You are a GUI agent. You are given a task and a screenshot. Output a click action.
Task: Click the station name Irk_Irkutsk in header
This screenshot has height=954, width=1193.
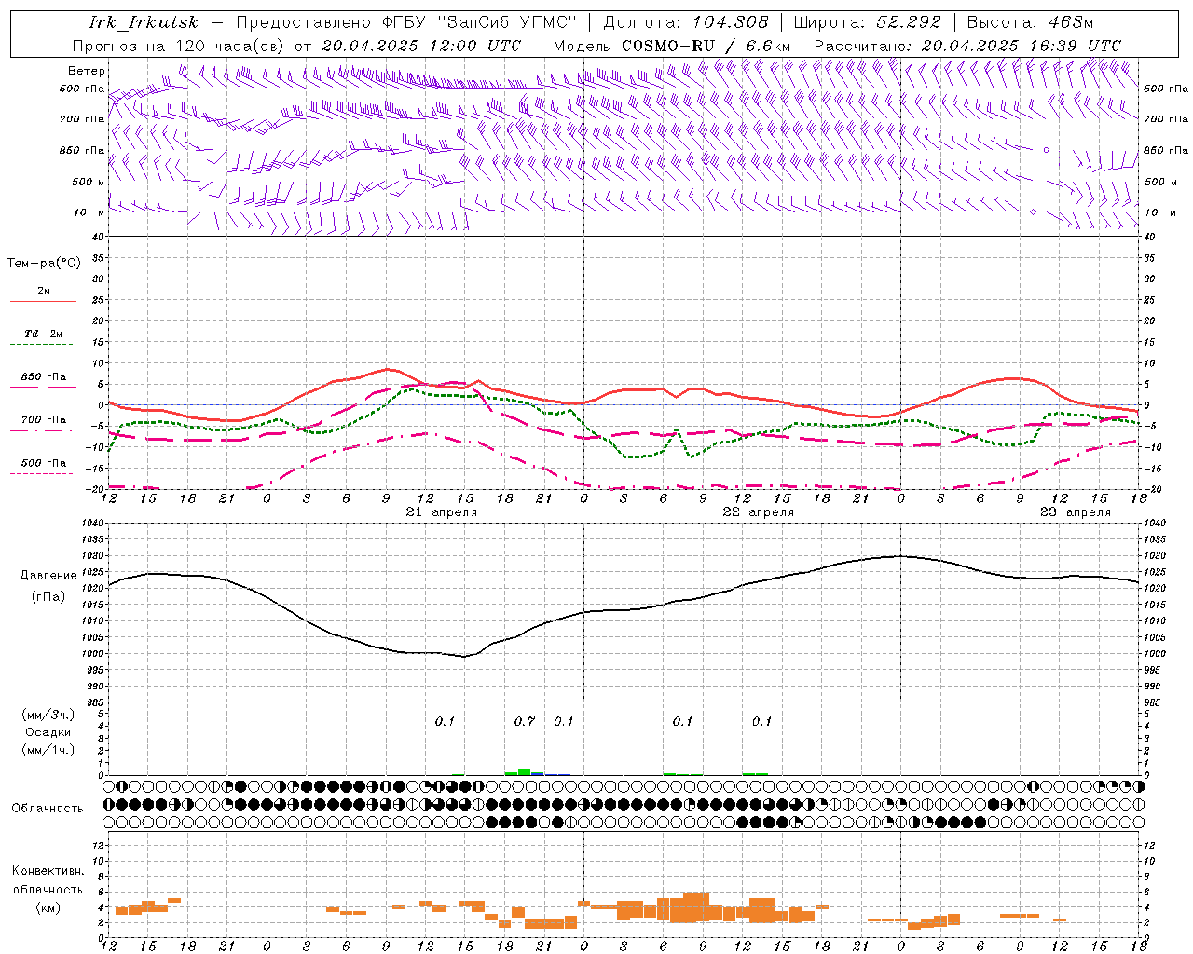[x=143, y=22]
